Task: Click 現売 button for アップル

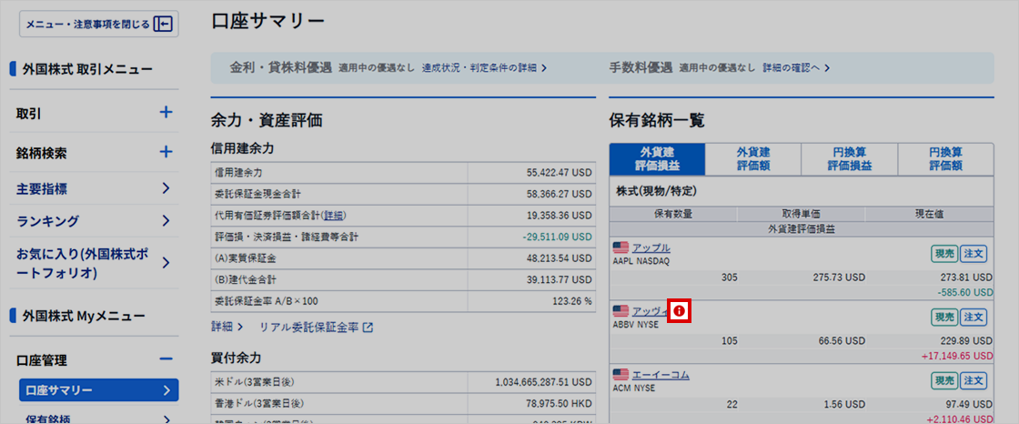Action: [x=943, y=254]
